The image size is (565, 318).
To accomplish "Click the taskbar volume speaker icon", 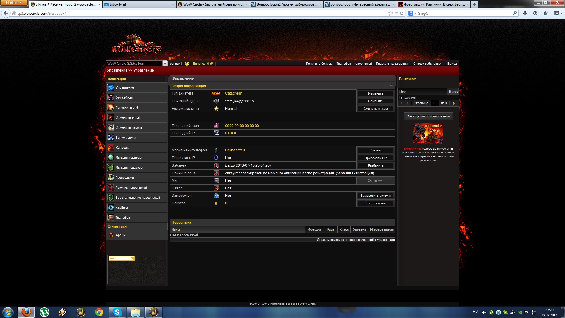I will (484, 312).
